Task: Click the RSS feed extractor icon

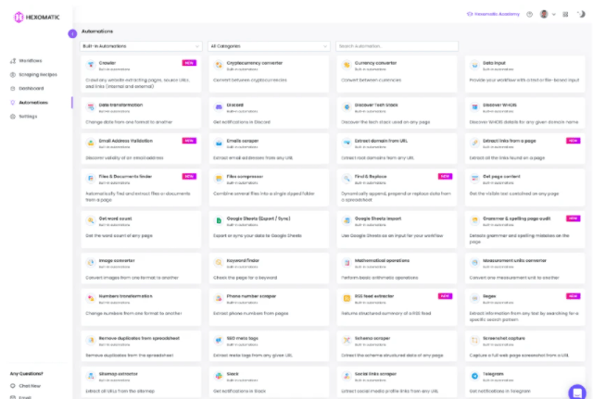Action: pyautogui.click(x=346, y=298)
